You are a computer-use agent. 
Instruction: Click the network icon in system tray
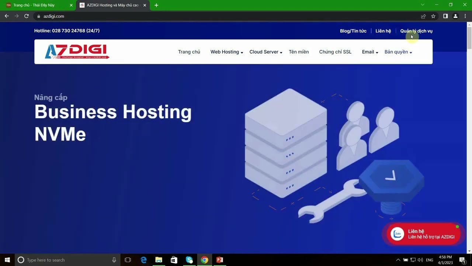413,260
